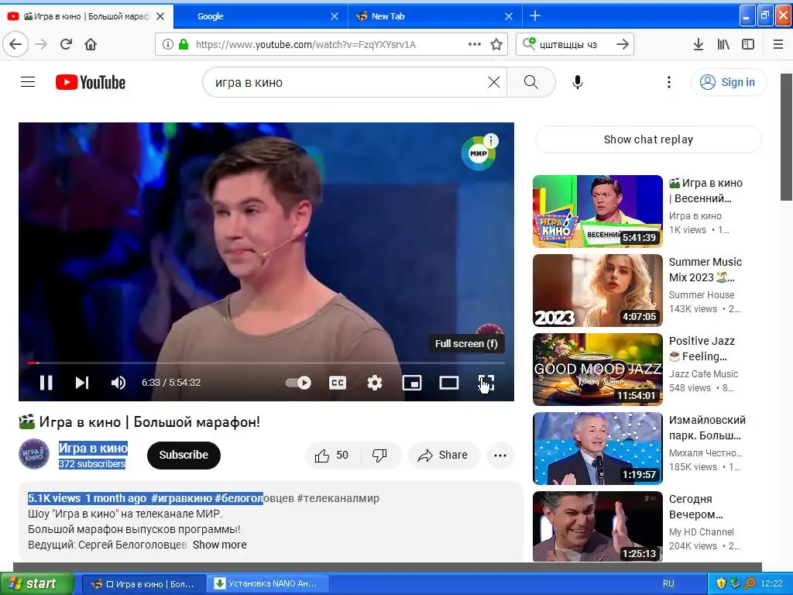The height and width of the screenshot is (595, 793).
Task: Clear the YouTube search box text
Action: [x=493, y=82]
